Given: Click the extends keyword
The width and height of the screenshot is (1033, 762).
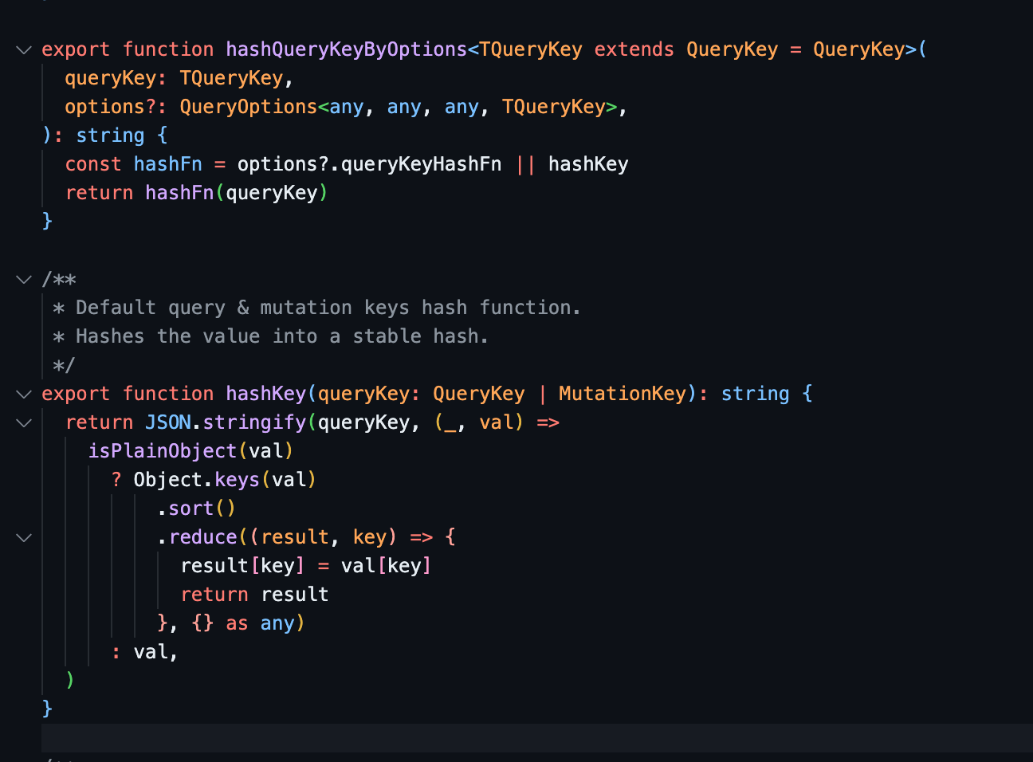Looking at the screenshot, I should pyautogui.click(x=634, y=49).
